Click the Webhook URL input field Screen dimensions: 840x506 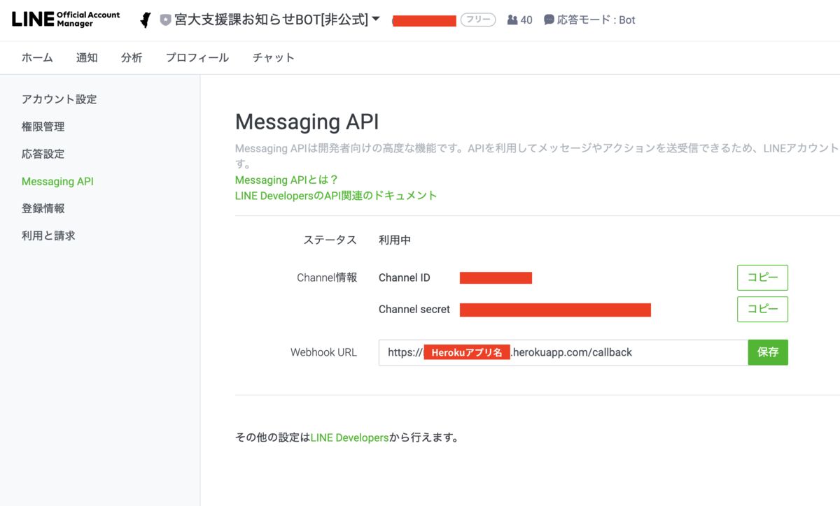click(x=563, y=352)
